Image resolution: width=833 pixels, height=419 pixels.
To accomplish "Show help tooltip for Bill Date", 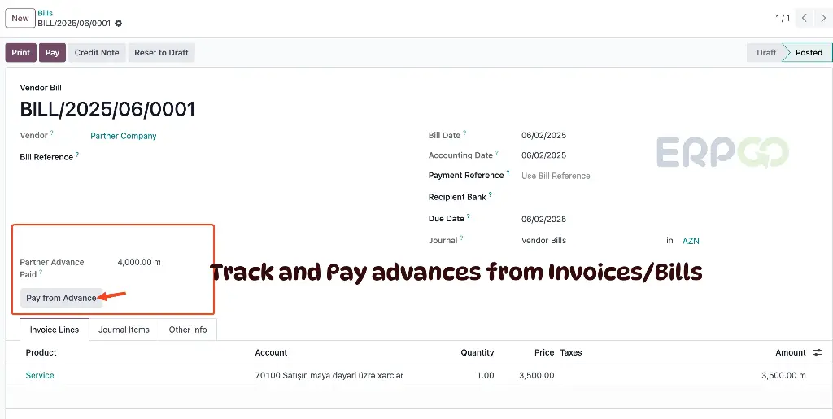I will tap(464, 133).
